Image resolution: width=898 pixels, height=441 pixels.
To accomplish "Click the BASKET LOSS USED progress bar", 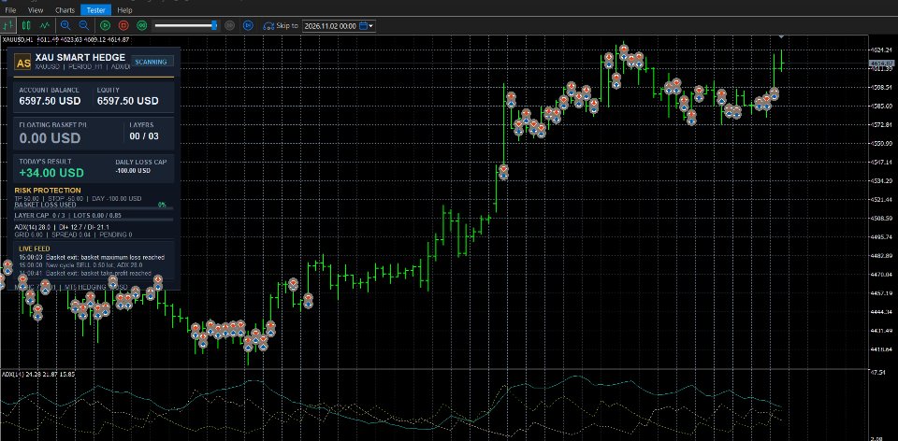I will [94, 208].
